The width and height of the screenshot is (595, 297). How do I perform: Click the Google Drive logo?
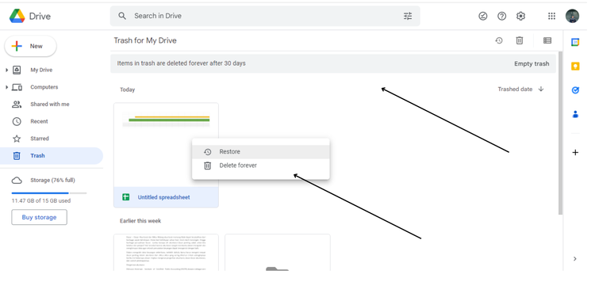coord(17,16)
